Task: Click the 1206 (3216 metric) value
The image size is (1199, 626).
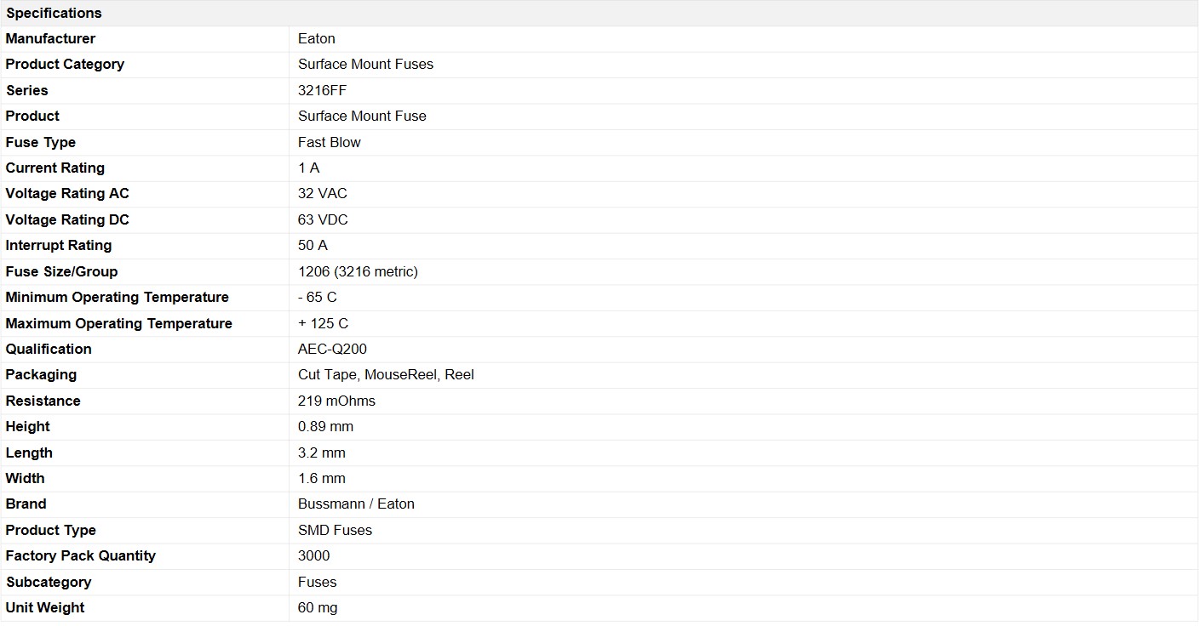Action: pos(358,271)
